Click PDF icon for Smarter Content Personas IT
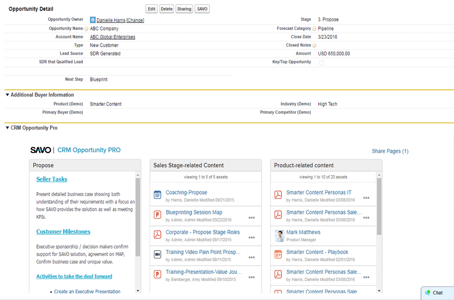Screen dimensions: 454x300 coord(278,195)
